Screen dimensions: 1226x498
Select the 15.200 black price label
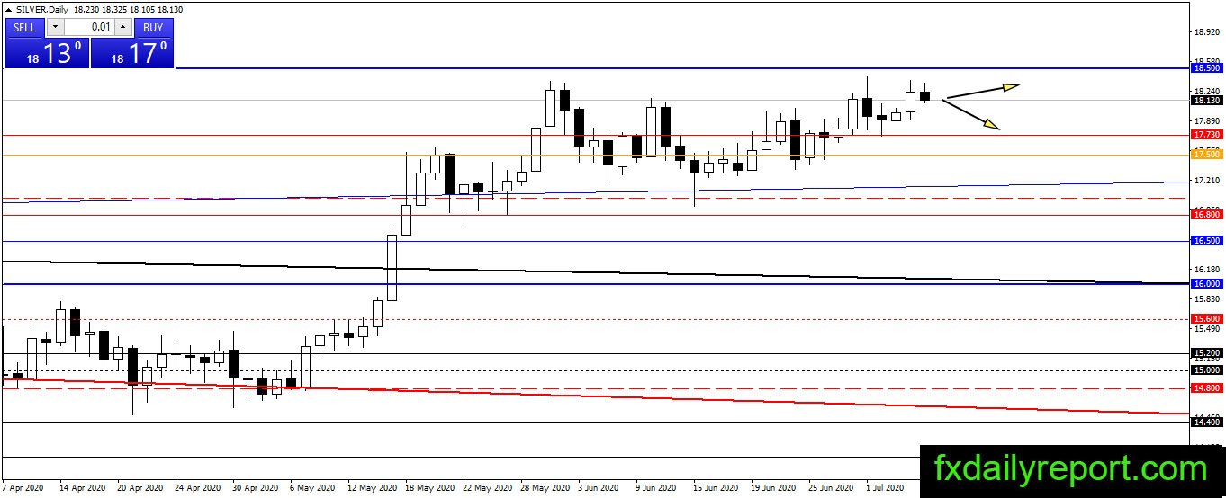click(x=1206, y=353)
